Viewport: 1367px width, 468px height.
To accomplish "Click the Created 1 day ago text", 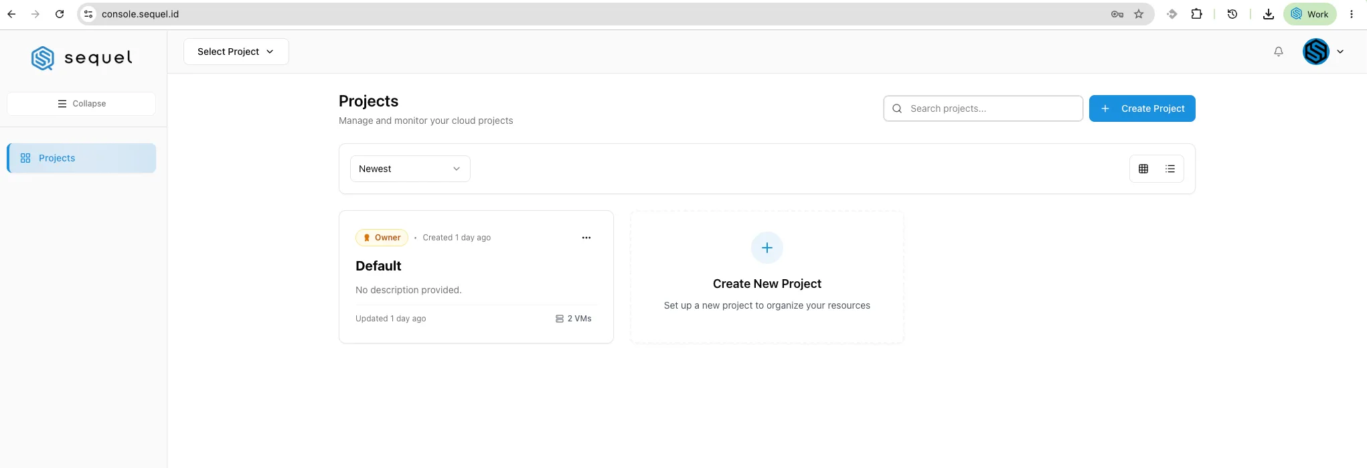I will click(457, 238).
